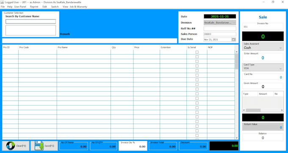Click the customer results list box
288x153 pixels.
(30, 30)
